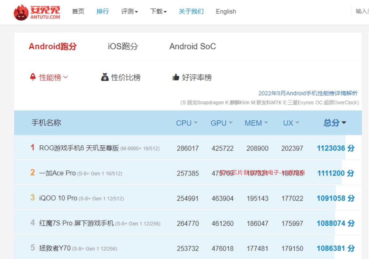Sort by MEM column
369x259 pixels.
(256, 123)
